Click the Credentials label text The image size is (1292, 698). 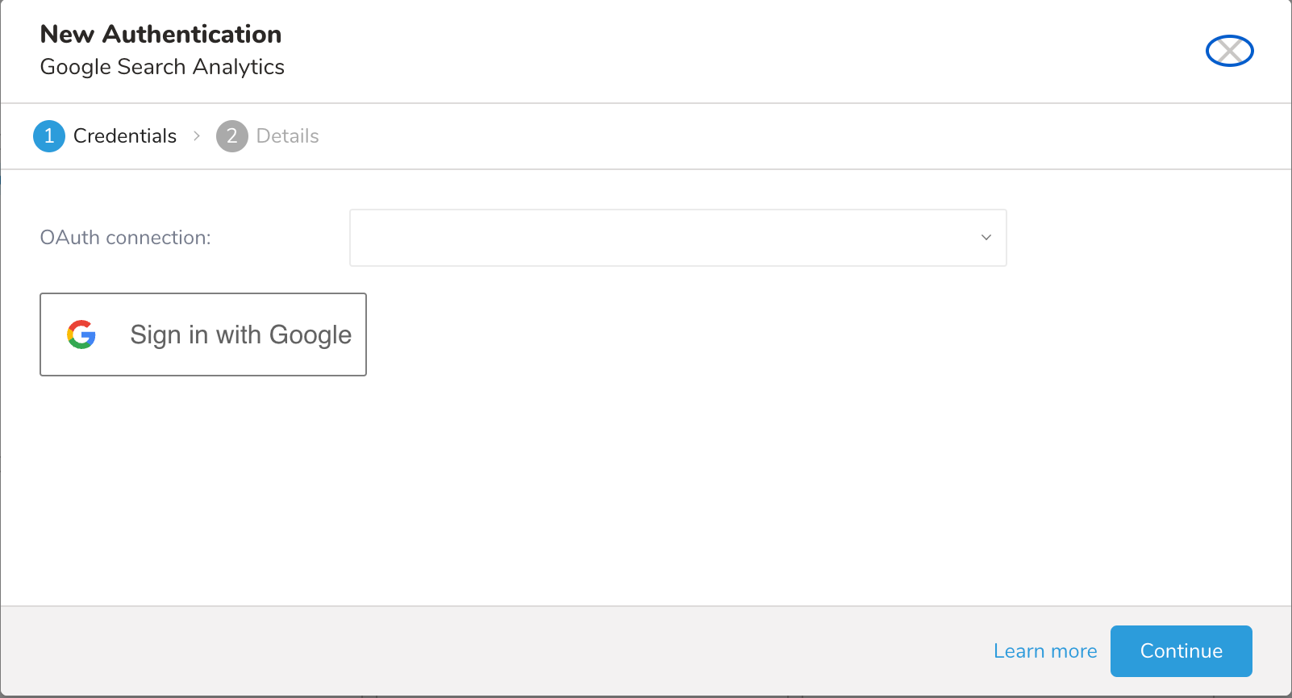tap(125, 136)
